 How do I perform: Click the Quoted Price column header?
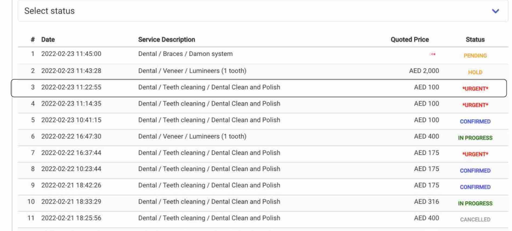pyautogui.click(x=410, y=39)
